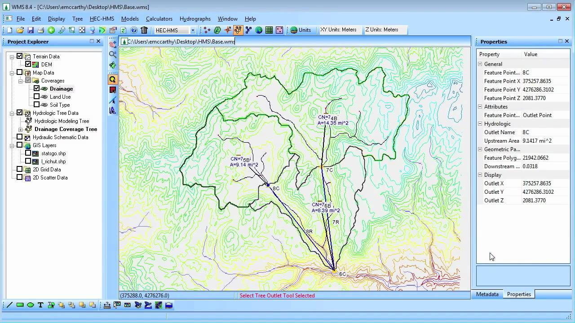575x323 pixels.
Task: Click the Units button in the toolbar
Action: click(x=301, y=30)
